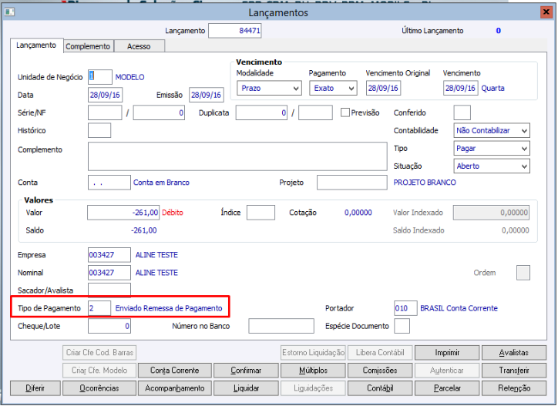Switch to the Lançamento tab
This screenshot has height=406, width=558.
tap(36, 45)
